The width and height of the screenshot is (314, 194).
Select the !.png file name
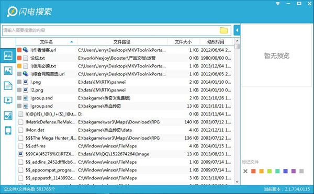pos(36,82)
